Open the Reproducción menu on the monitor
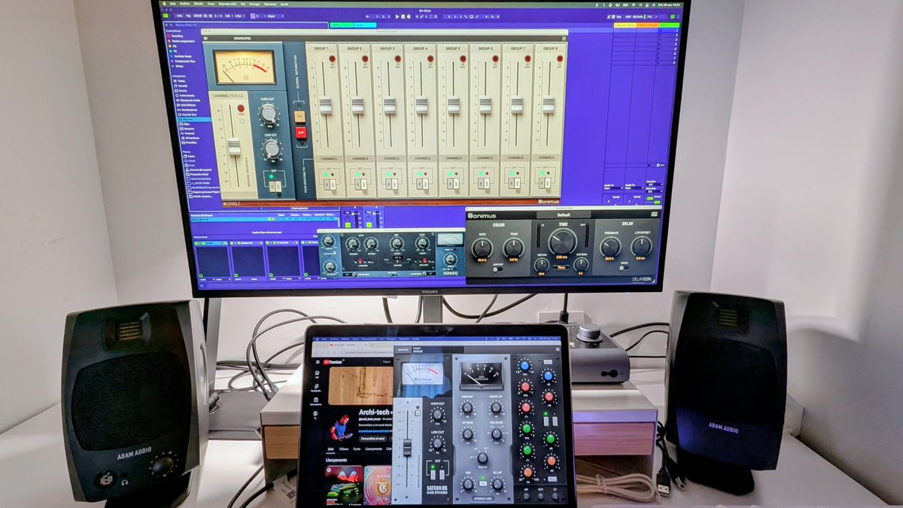 (228, 4)
